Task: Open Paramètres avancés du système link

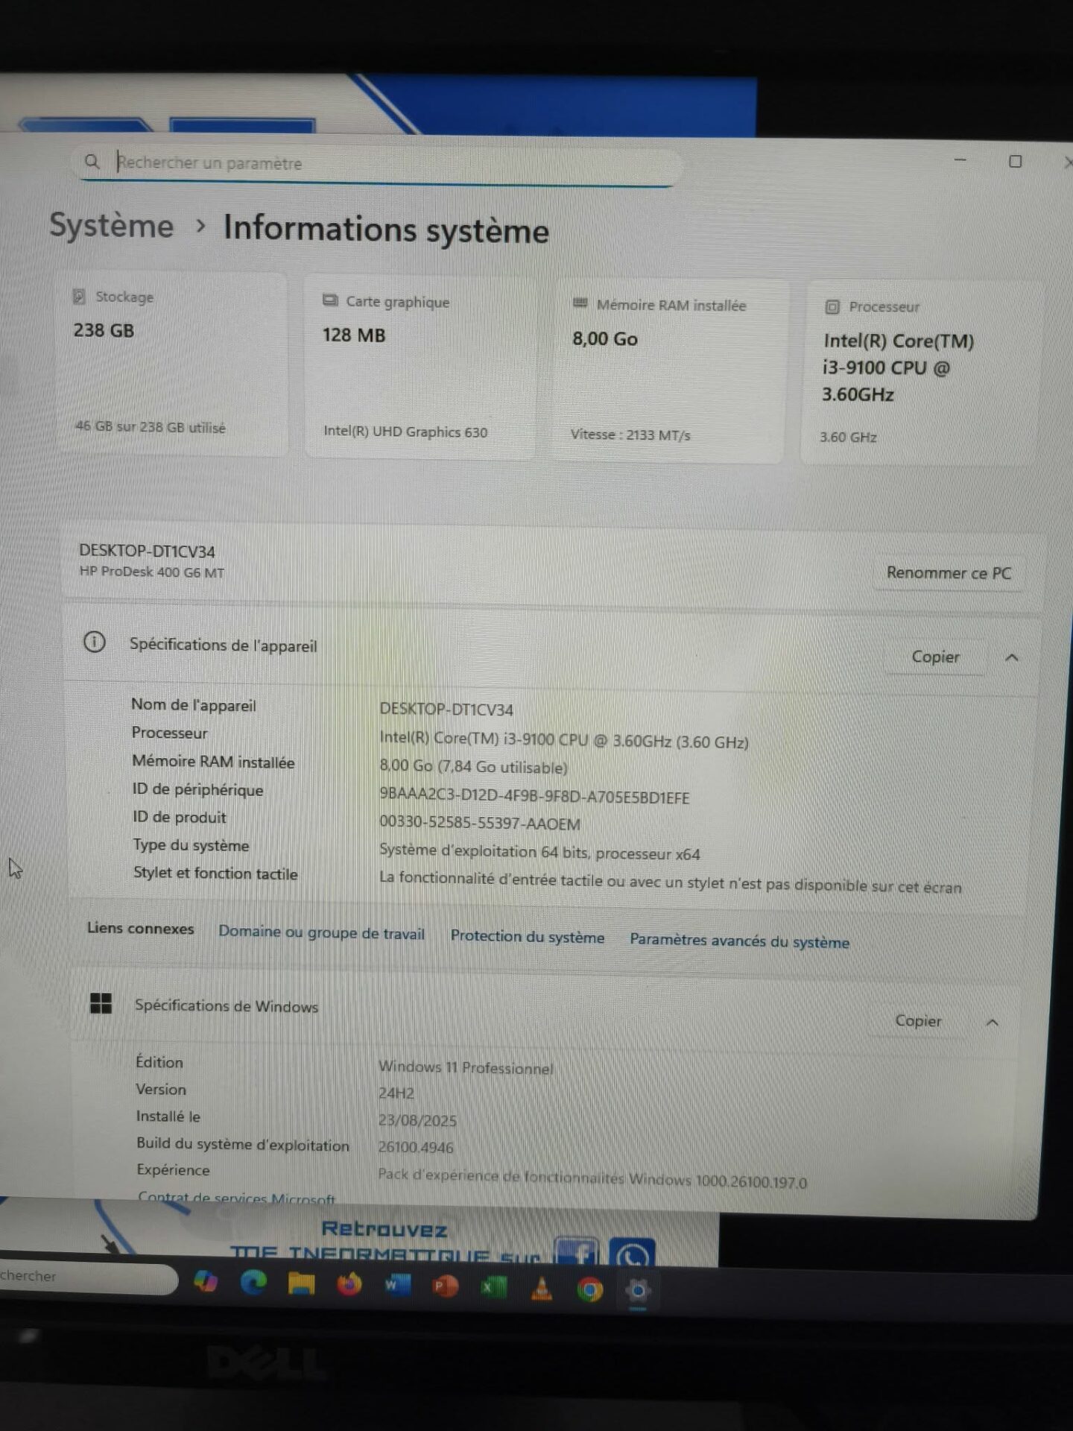Action: point(739,941)
